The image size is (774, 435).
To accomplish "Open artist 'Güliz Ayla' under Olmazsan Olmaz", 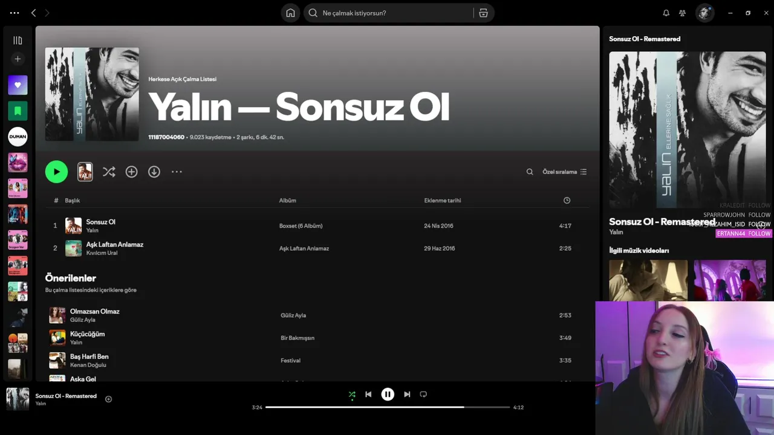I will 83,320.
